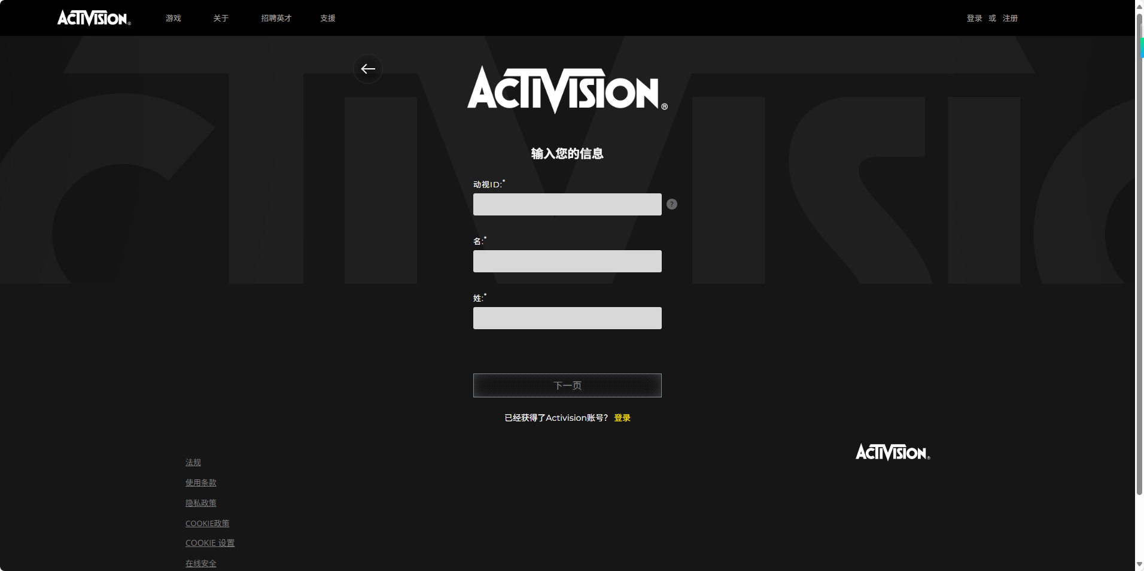
Task: Click the yellow 登录 link below the form
Action: (x=622, y=418)
